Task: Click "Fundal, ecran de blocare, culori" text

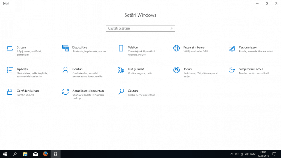Action: [x=256, y=52]
